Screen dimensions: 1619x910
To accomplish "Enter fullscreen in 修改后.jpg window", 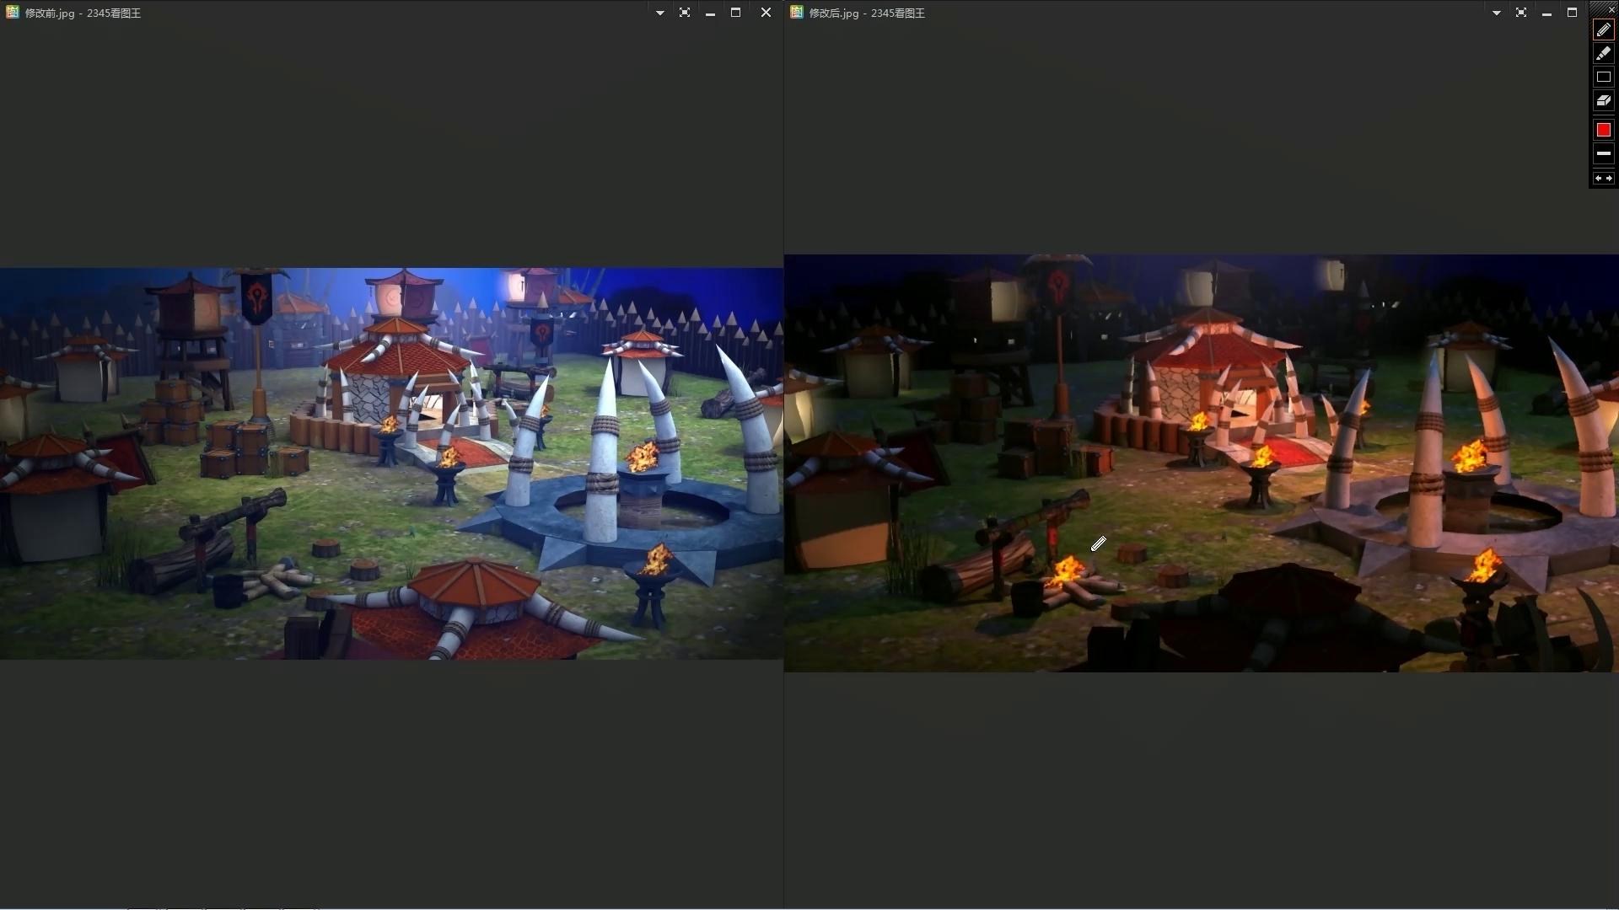I will click(x=1521, y=13).
